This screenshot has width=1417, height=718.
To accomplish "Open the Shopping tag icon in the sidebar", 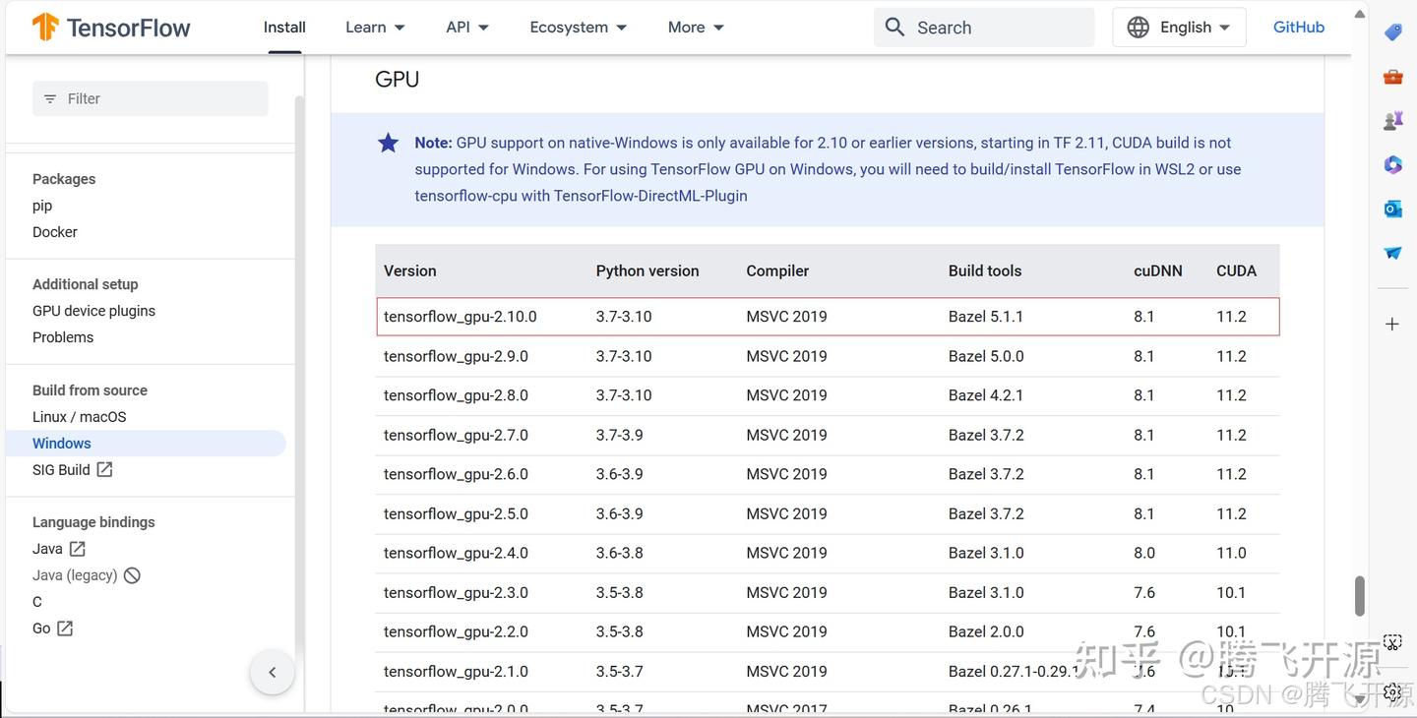I will point(1392,31).
